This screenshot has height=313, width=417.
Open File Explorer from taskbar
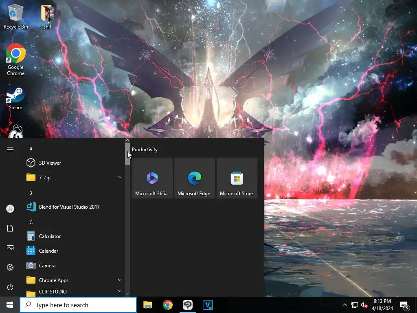coord(147,305)
